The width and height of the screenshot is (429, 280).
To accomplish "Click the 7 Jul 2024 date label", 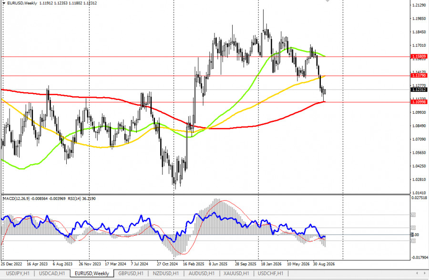I will coord(140,264).
